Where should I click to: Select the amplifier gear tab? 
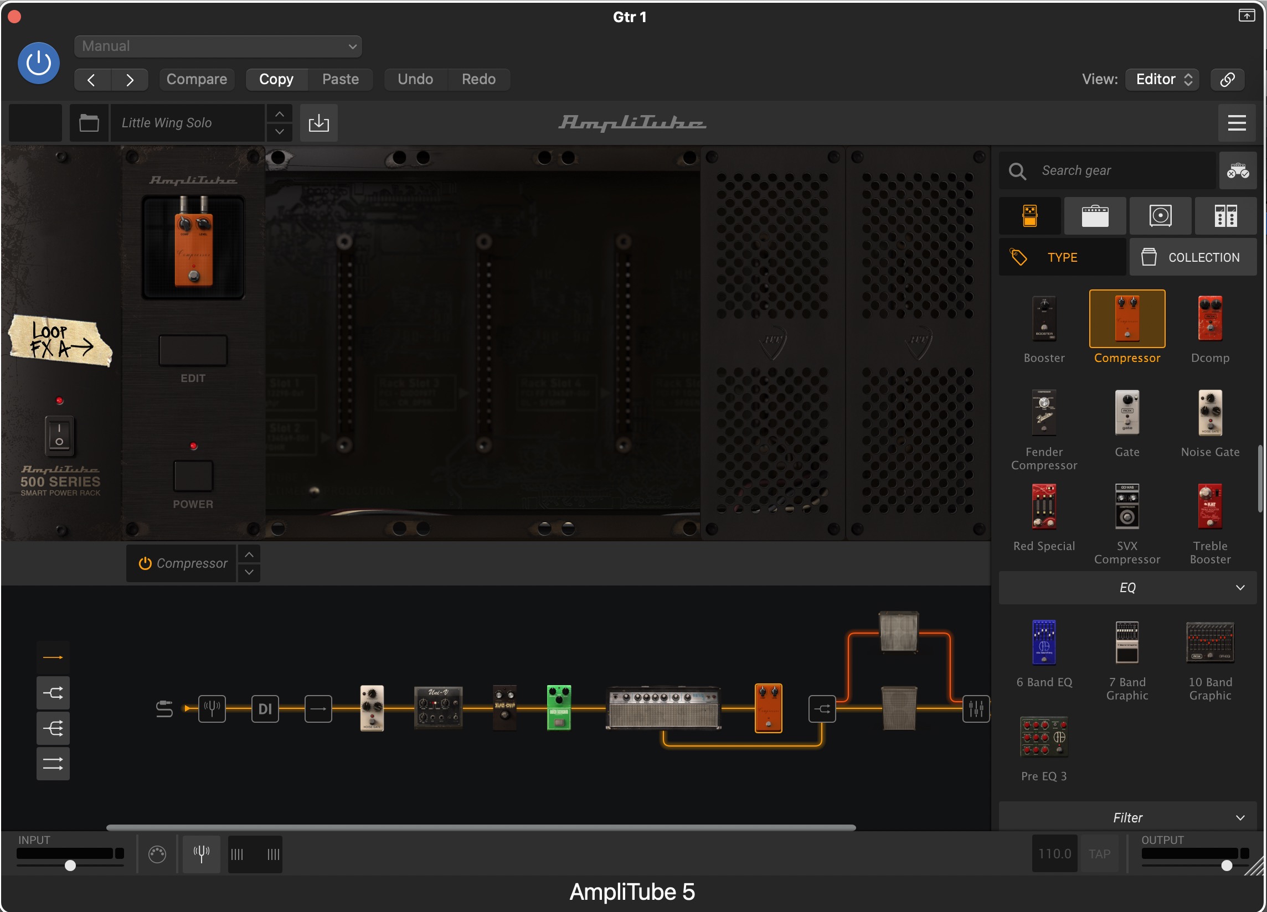coord(1095,215)
